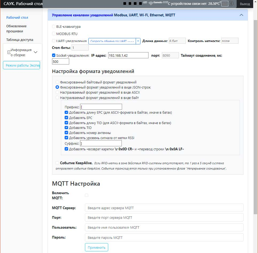Toggle the Включить MQTT checkbox
Screen dimensions: 258x253
click(87, 195)
